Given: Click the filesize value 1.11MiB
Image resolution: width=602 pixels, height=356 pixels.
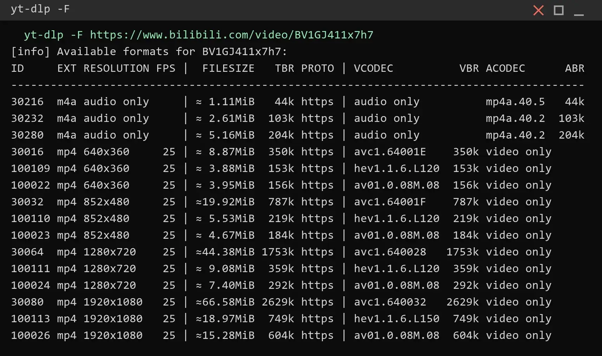Looking at the screenshot, I should (231, 102).
